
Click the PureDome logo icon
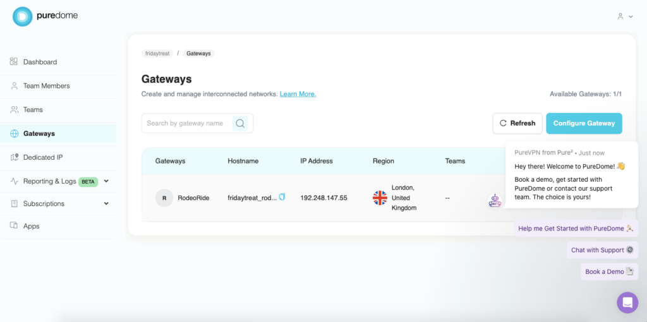[22, 16]
